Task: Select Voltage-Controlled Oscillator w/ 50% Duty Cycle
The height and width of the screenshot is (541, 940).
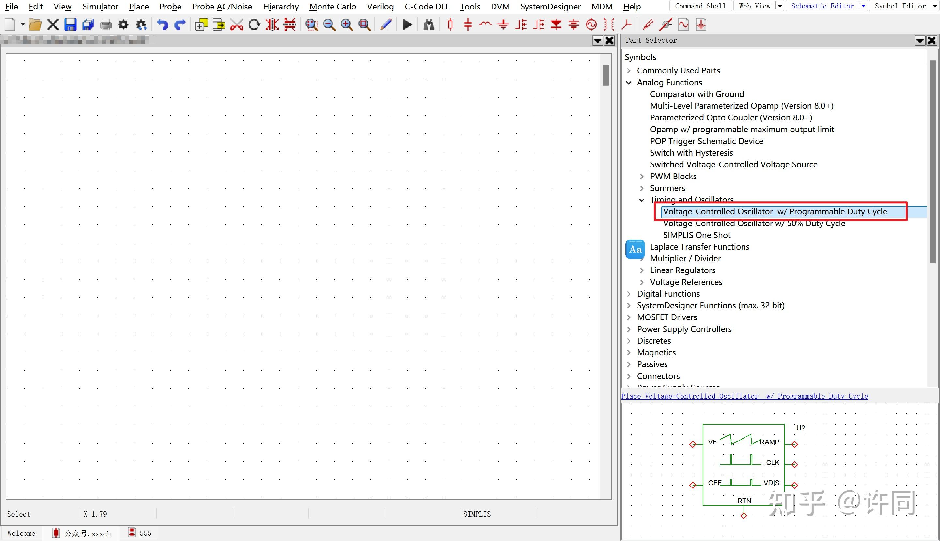Action: (x=754, y=223)
